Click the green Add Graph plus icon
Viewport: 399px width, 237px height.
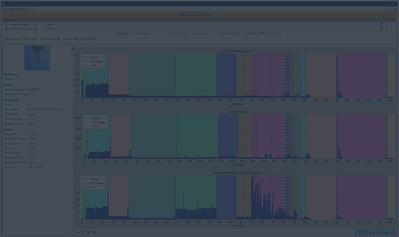click(24, 39)
